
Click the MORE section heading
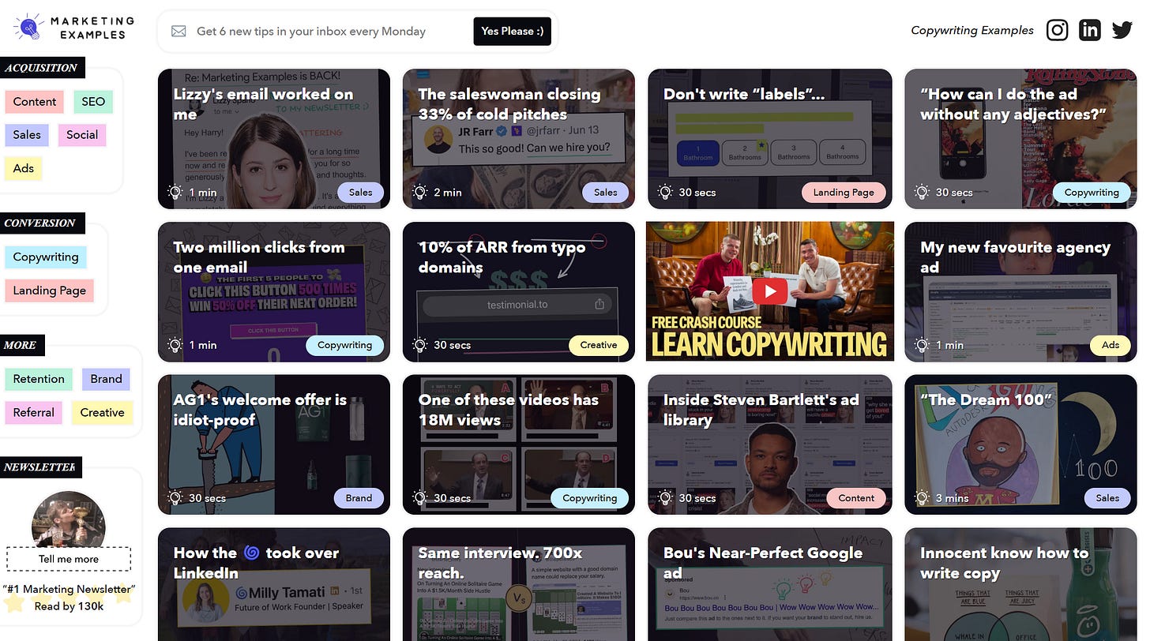point(21,346)
